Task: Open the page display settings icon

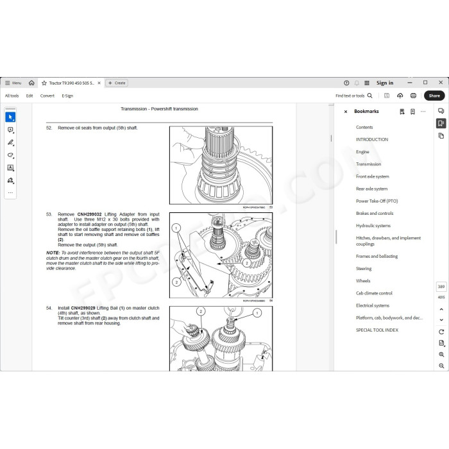Action: [x=441, y=343]
